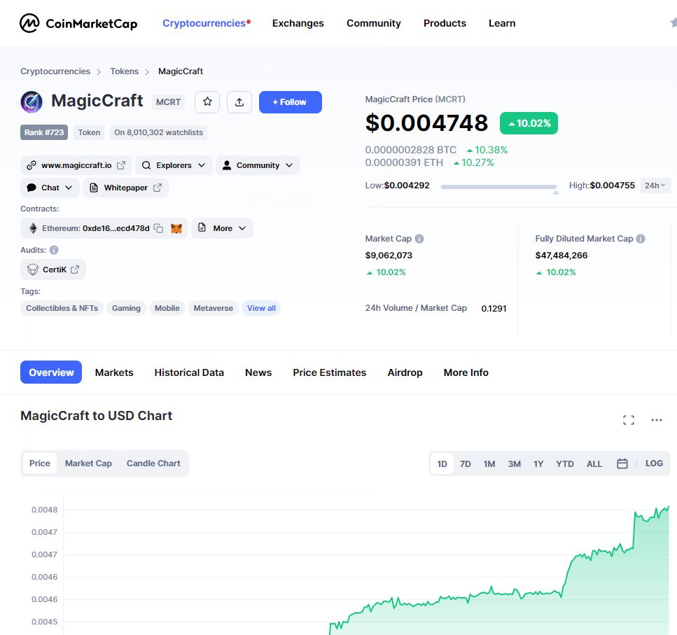Click the website link chain icon
The width and height of the screenshot is (677, 635).
[x=32, y=165]
